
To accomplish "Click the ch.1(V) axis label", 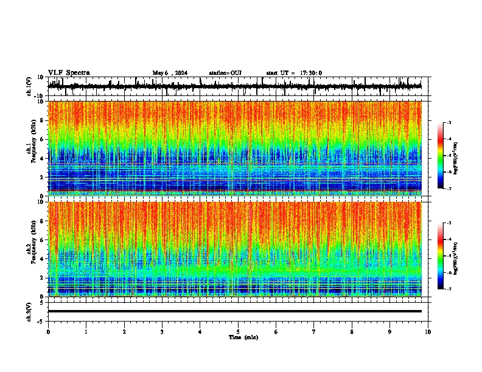I will pyautogui.click(x=29, y=86).
